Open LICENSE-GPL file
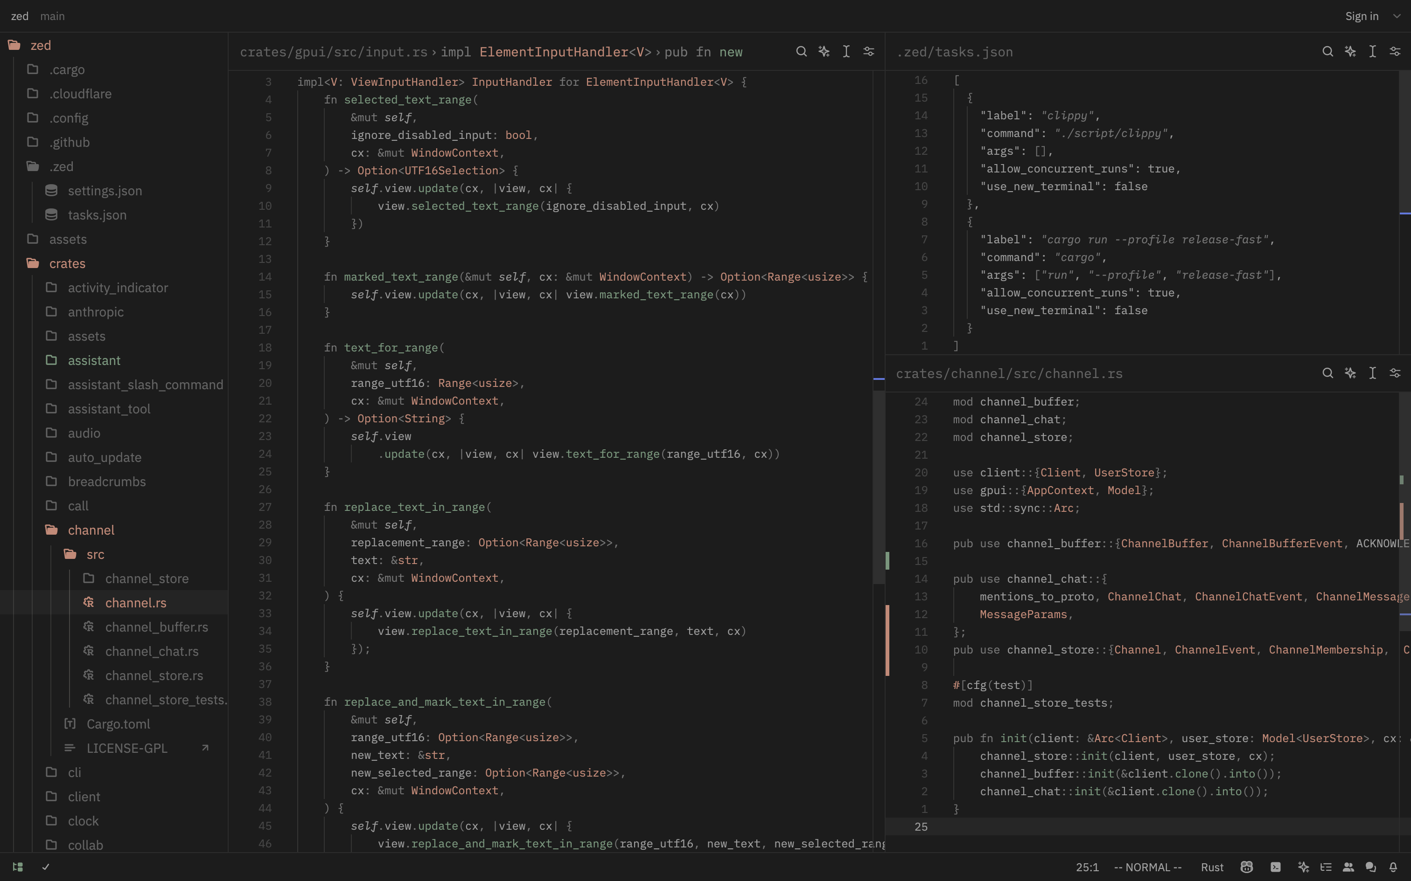The width and height of the screenshot is (1411, 881). 114,748
